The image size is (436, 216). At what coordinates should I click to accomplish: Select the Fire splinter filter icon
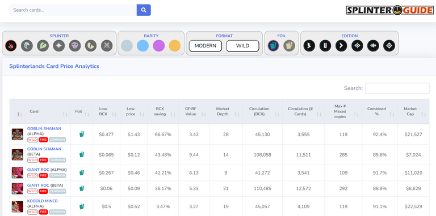(11, 45)
